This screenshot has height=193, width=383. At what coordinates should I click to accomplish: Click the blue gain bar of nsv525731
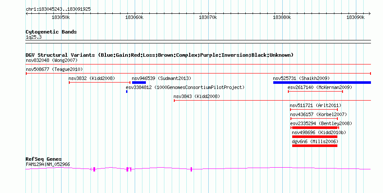(322, 83)
